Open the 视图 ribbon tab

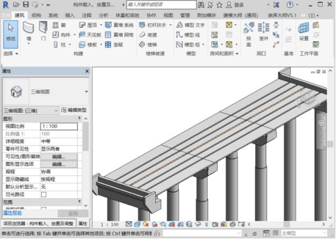coord(168,15)
